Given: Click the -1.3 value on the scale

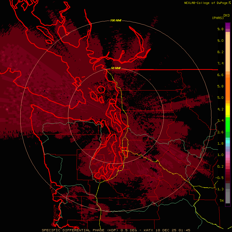Looking at the screenshot, I should coord(219,189).
